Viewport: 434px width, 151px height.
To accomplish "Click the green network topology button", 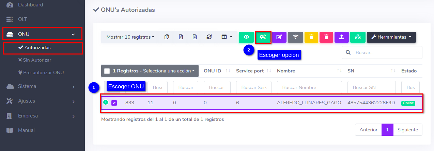I will pyautogui.click(x=358, y=37).
